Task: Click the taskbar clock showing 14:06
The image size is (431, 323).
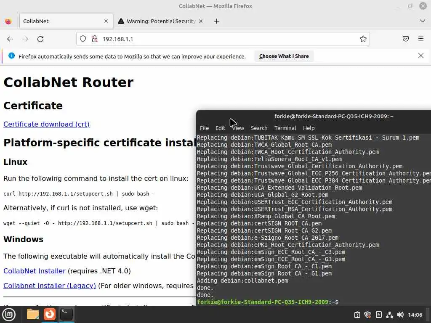Action: (x=415, y=315)
